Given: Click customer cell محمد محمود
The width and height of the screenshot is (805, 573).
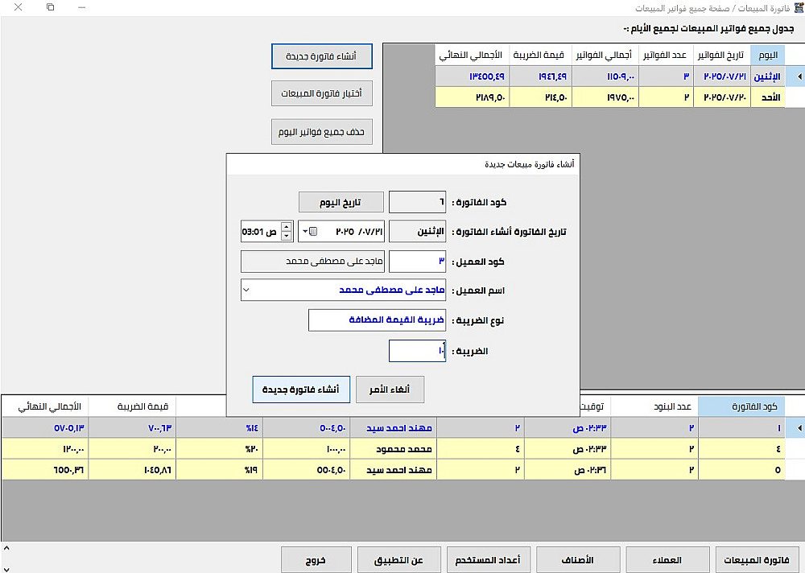Looking at the screenshot, I should (x=394, y=449).
